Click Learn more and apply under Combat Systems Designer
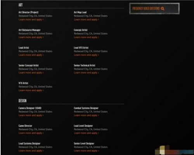Image resolution: width=194 pixels, height=155 pixels. point(87,115)
